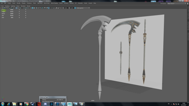Toggle the viewport Grid display button

[17, 8]
